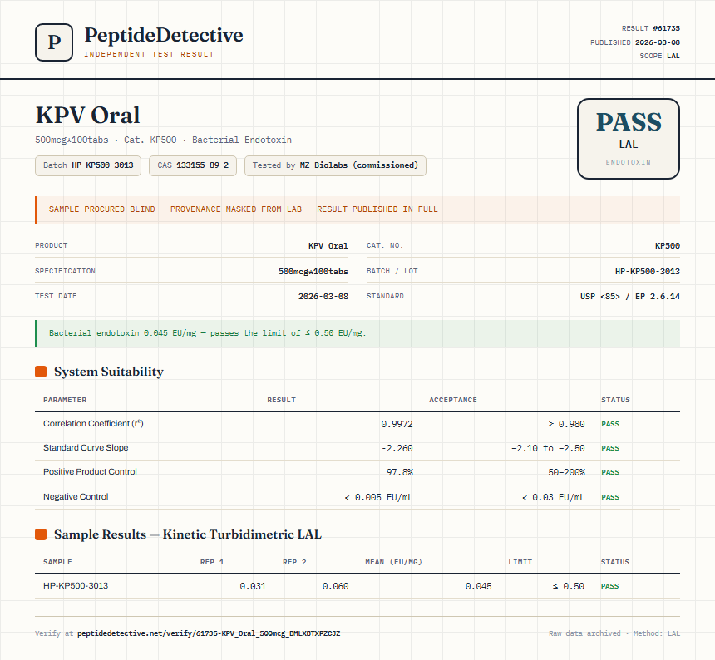Click PASS status for Standard Curve Slope

pyautogui.click(x=610, y=449)
